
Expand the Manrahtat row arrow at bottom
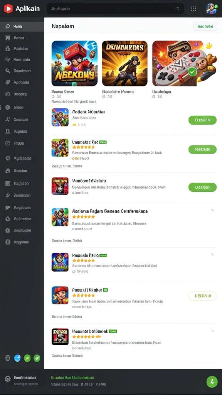click(212, 331)
